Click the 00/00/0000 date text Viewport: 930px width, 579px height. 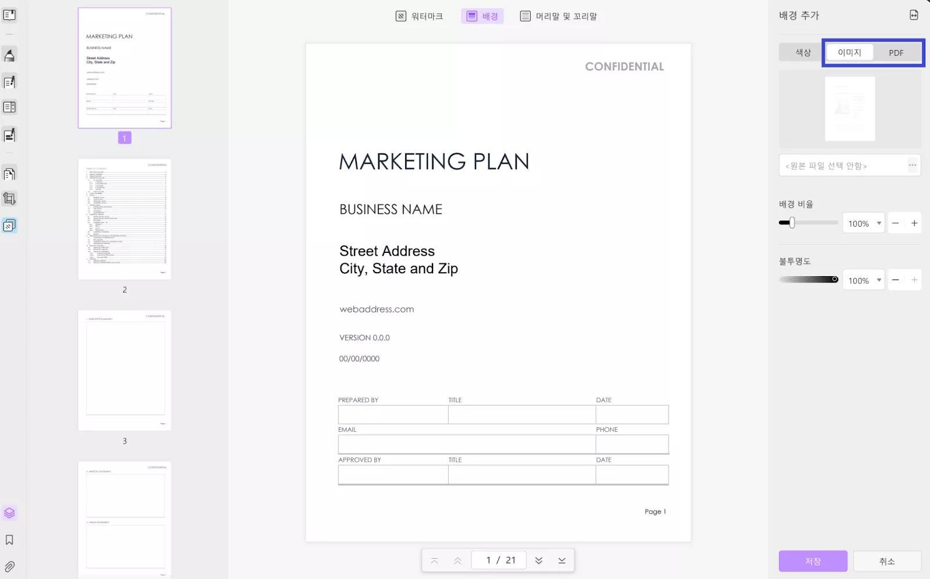359,359
